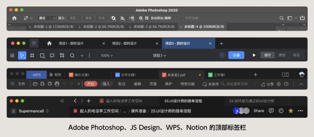Click the open folder icon in WPS

(x=35, y=84)
